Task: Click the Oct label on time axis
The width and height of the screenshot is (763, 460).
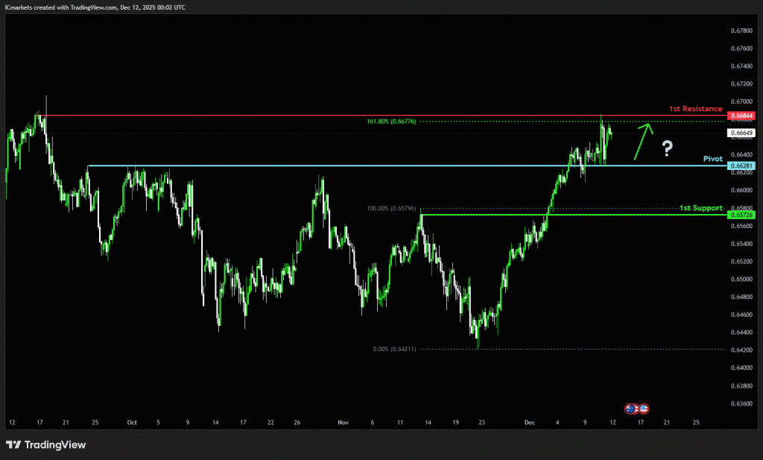Action: pos(132,422)
